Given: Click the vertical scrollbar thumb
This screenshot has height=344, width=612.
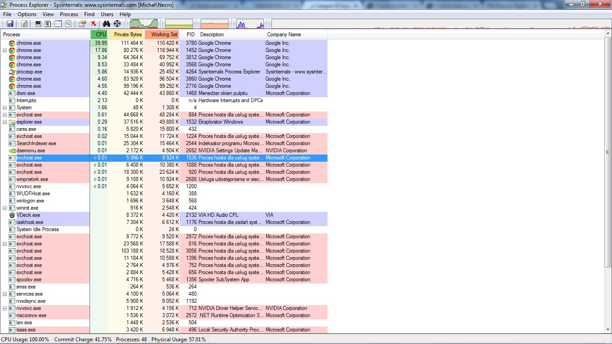Looking at the screenshot, I should tap(608, 153).
